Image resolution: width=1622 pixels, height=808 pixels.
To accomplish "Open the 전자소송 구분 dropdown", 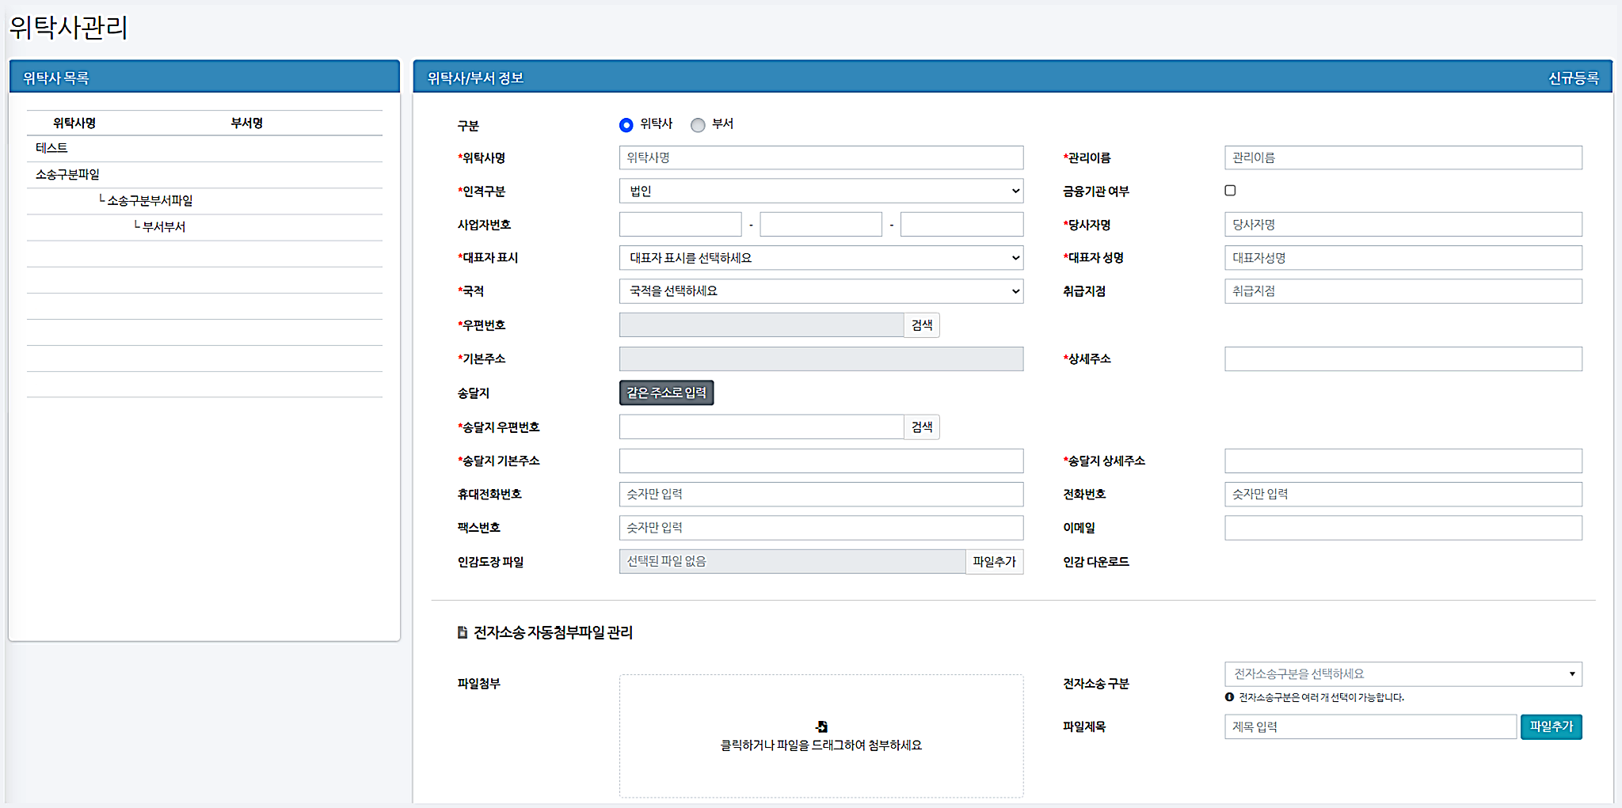I will pyautogui.click(x=1402, y=673).
